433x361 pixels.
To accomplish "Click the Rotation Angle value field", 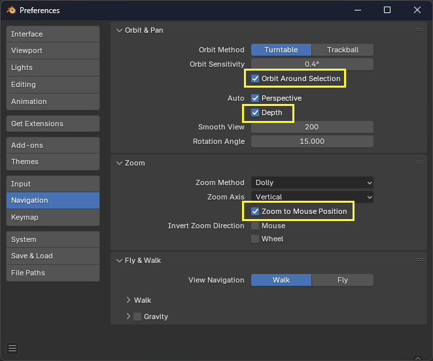I will 312,141.
